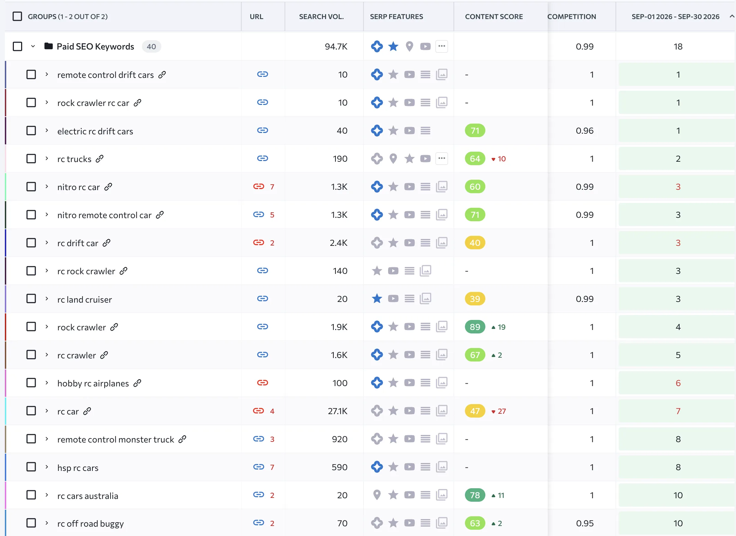The height and width of the screenshot is (536, 736).
Task: Sort by Content Score column header
Action: tap(494, 16)
